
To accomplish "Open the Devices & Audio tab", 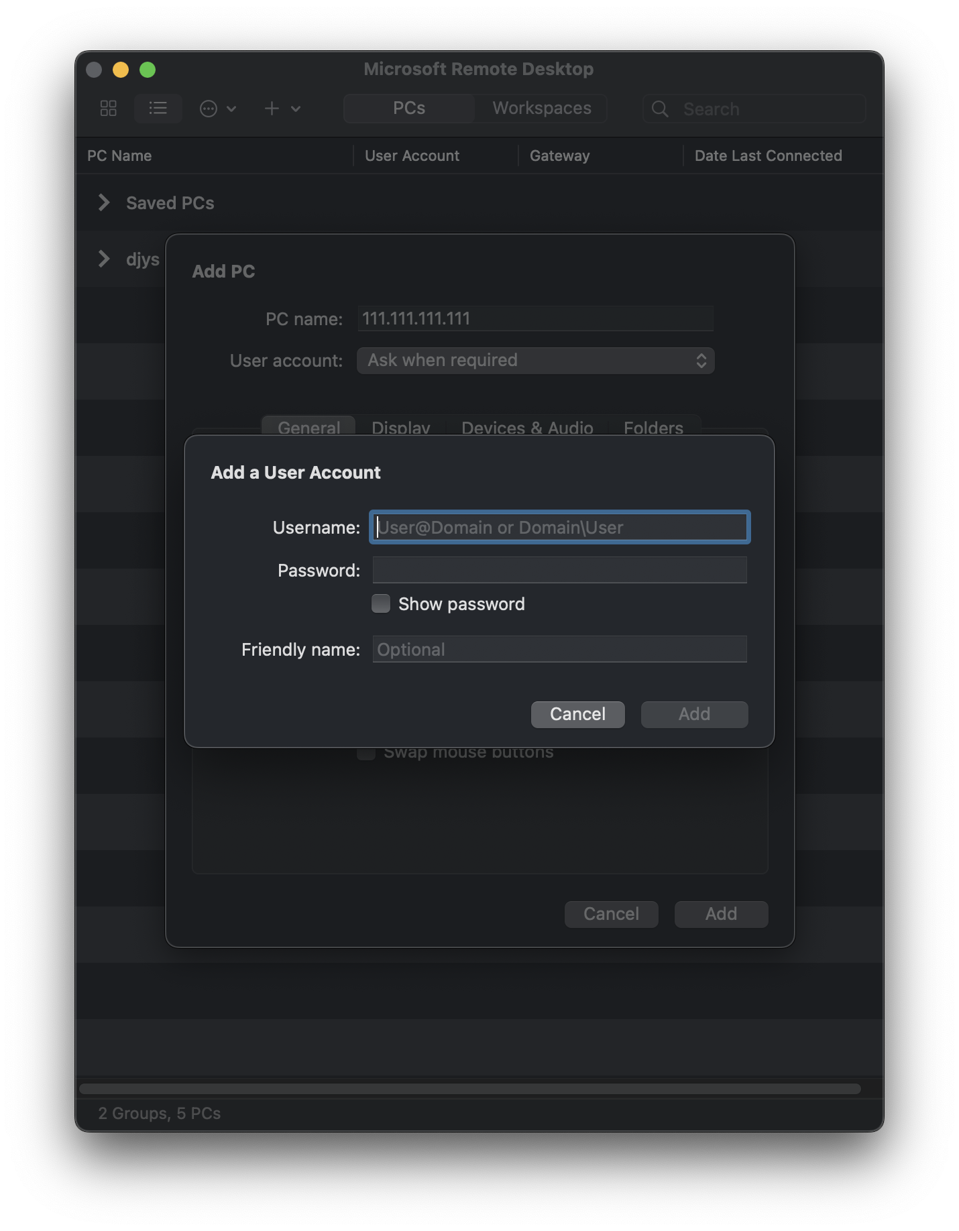I will [527, 426].
